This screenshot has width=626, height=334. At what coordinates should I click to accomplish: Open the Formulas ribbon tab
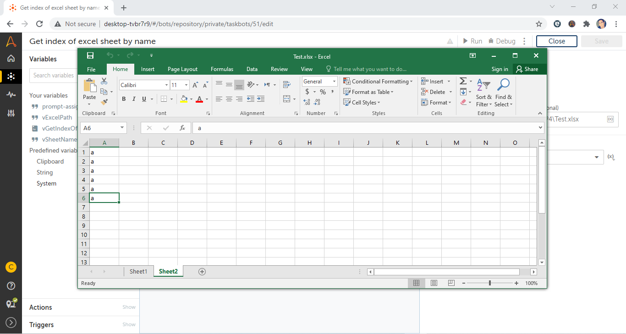point(222,69)
